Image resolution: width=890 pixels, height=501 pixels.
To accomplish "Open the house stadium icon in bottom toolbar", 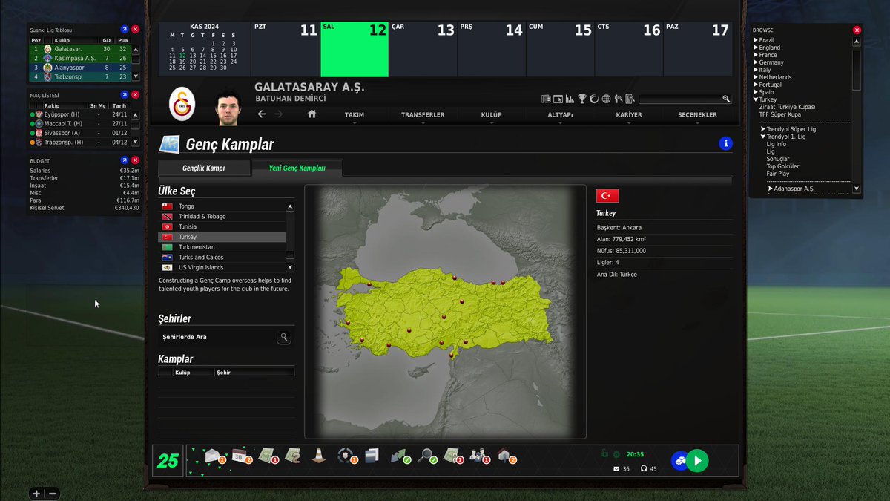I will tap(505, 456).
